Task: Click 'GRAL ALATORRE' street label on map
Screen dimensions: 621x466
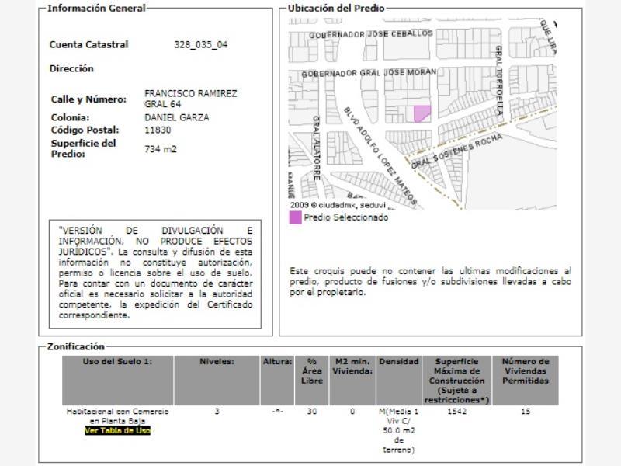Action: point(317,148)
